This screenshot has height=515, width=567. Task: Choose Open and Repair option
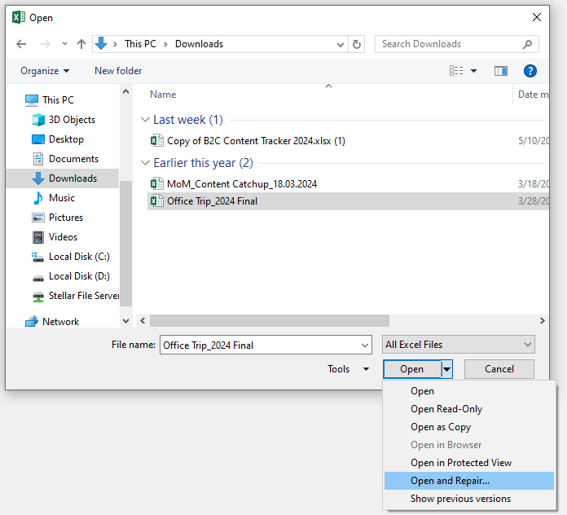(450, 481)
